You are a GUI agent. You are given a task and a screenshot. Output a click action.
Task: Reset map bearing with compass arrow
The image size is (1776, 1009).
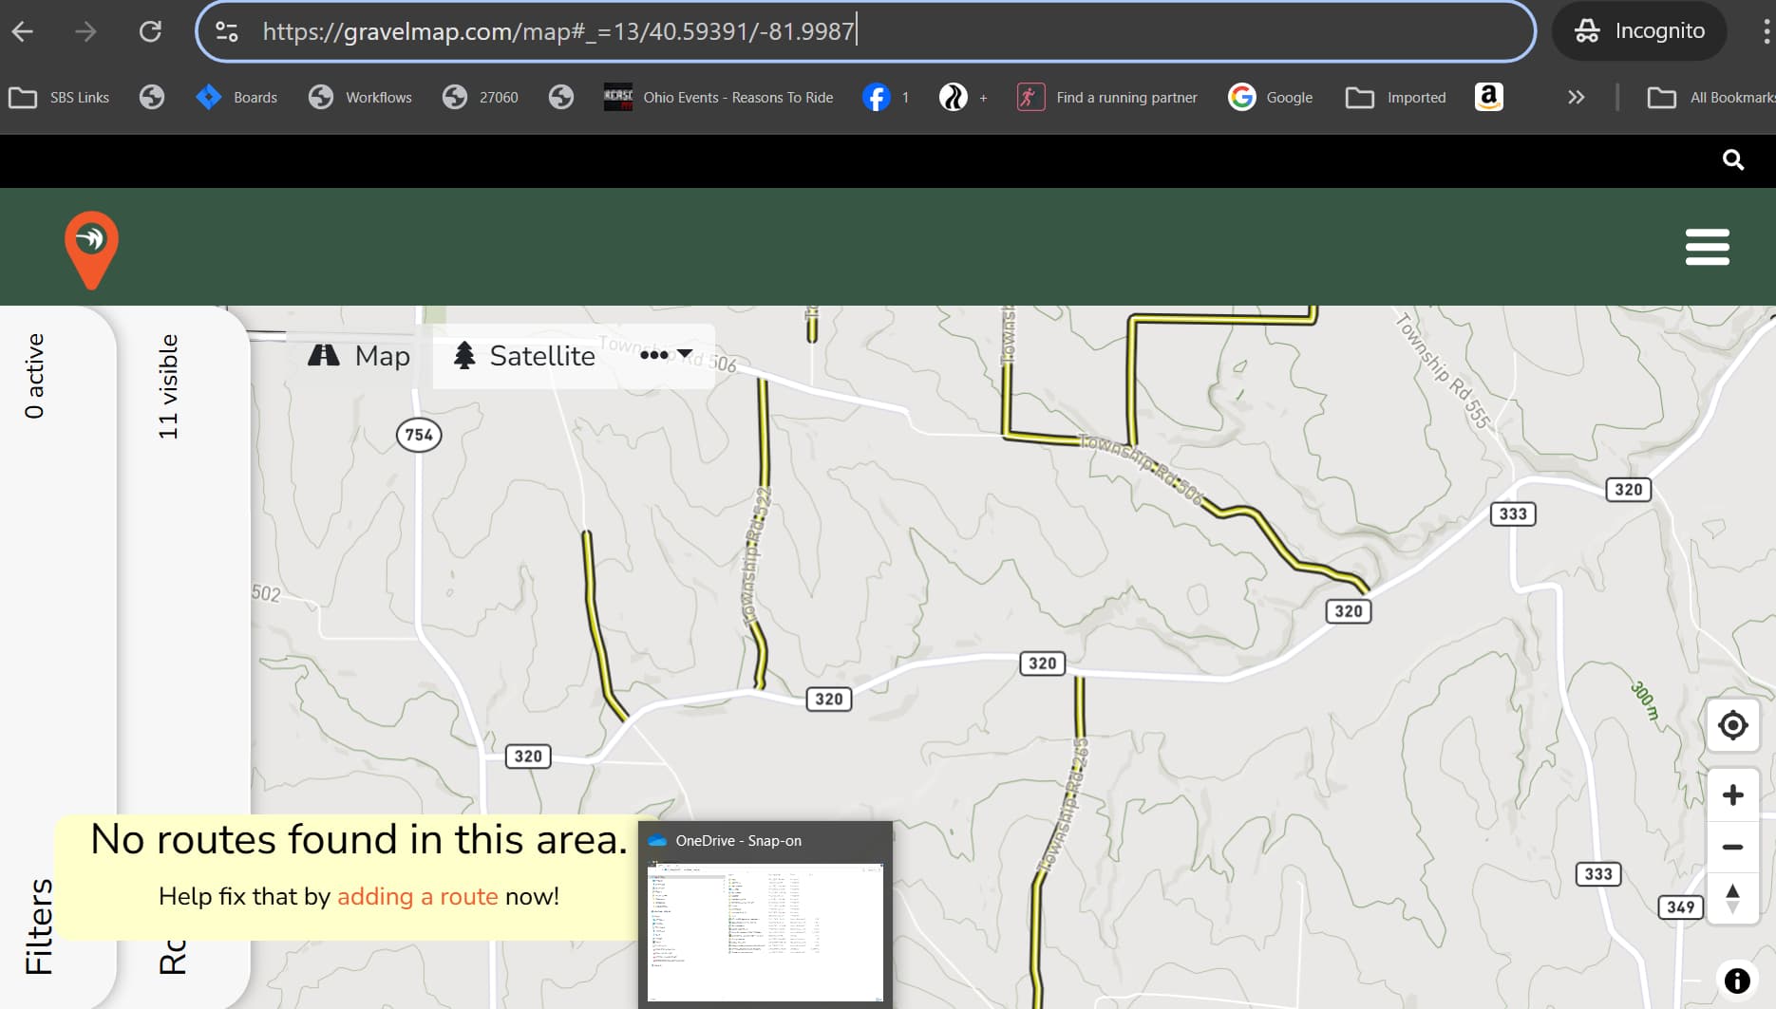click(1732, 898)
